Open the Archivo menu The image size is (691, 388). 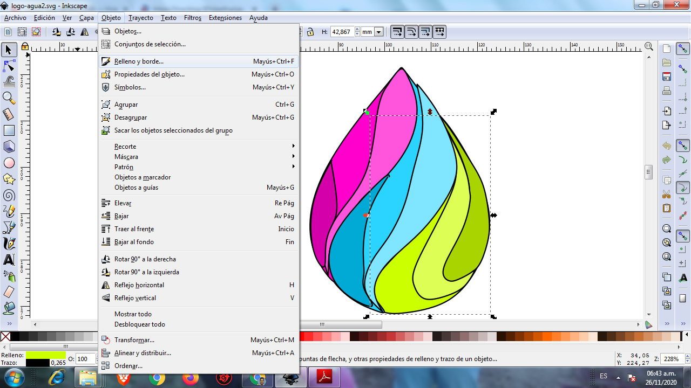tap(15, 18)
